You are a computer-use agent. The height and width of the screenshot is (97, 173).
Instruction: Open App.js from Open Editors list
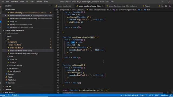click(x=12, y=22)
